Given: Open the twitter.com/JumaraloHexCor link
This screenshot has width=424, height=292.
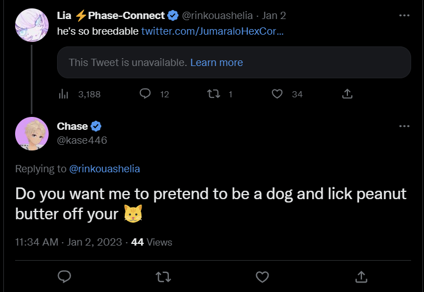Looking at the screenshot, I should pyautogui.click(x=212, y=31).
